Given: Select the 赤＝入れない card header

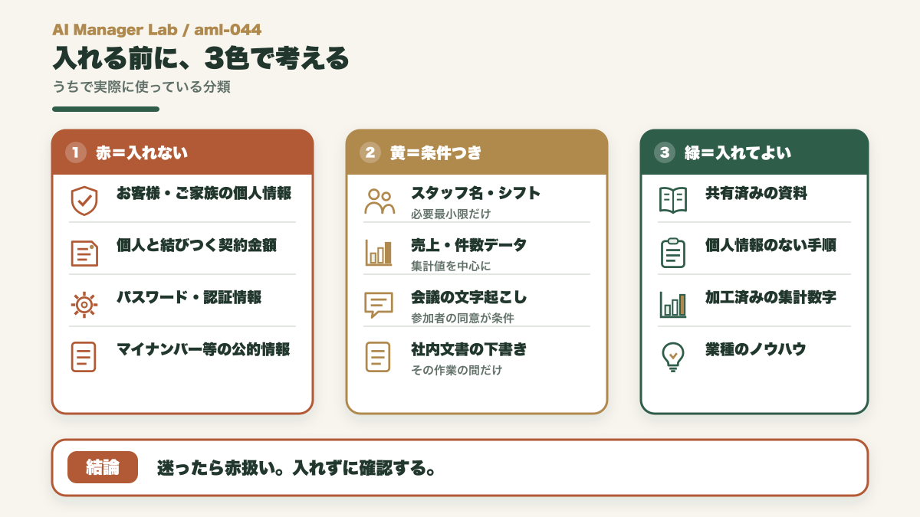Looking at the screenshot, I should 182,152.
